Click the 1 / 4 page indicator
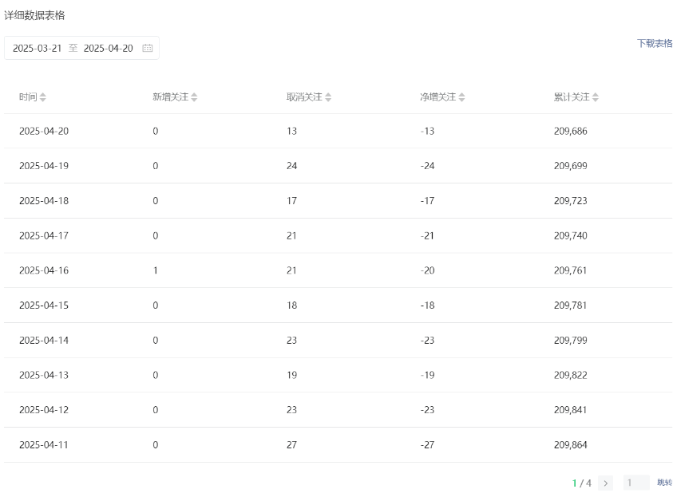The width and height of the screenshot is (677, 493). tap(581, 483)
